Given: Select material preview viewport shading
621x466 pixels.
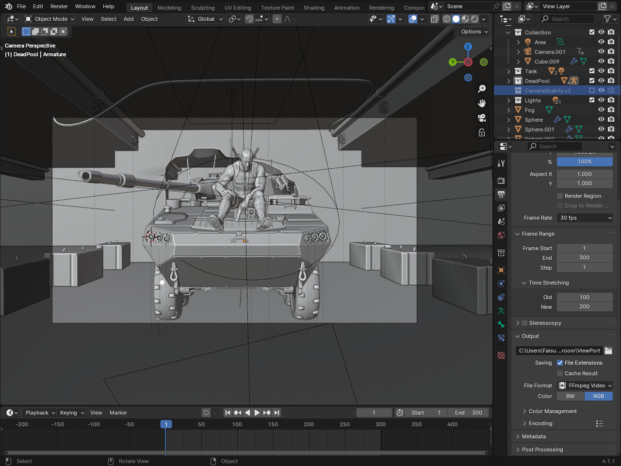Looking at the screenshot, I should 465,19.
